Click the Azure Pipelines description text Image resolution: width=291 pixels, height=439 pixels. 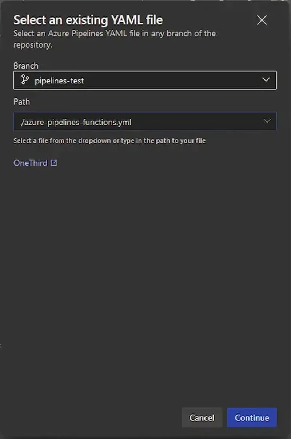click(x=115, y=34)
